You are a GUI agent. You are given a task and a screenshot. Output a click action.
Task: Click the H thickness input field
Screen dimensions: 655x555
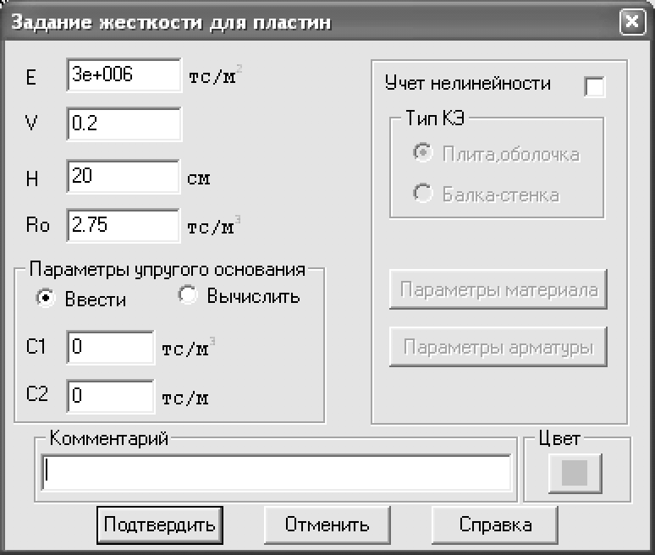(x=124, y=176)
